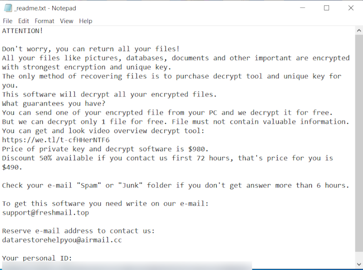The image size is (363, 270).
Task: Minimize the Notepad window
Action: 302,8
